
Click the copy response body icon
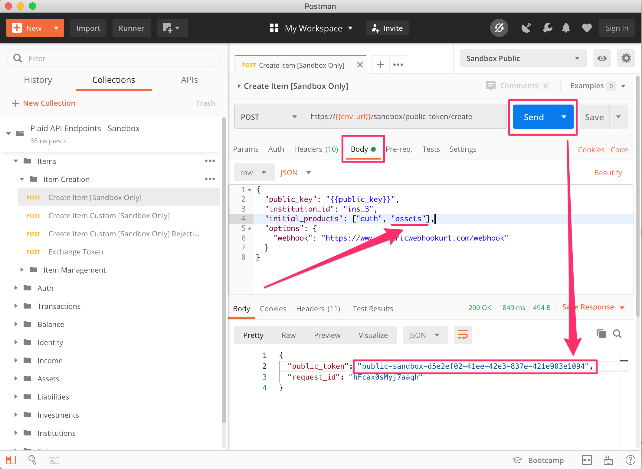coord(601,334)
